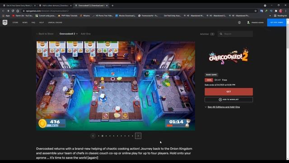Open Apps bookmark shortcut

(6, 16)
